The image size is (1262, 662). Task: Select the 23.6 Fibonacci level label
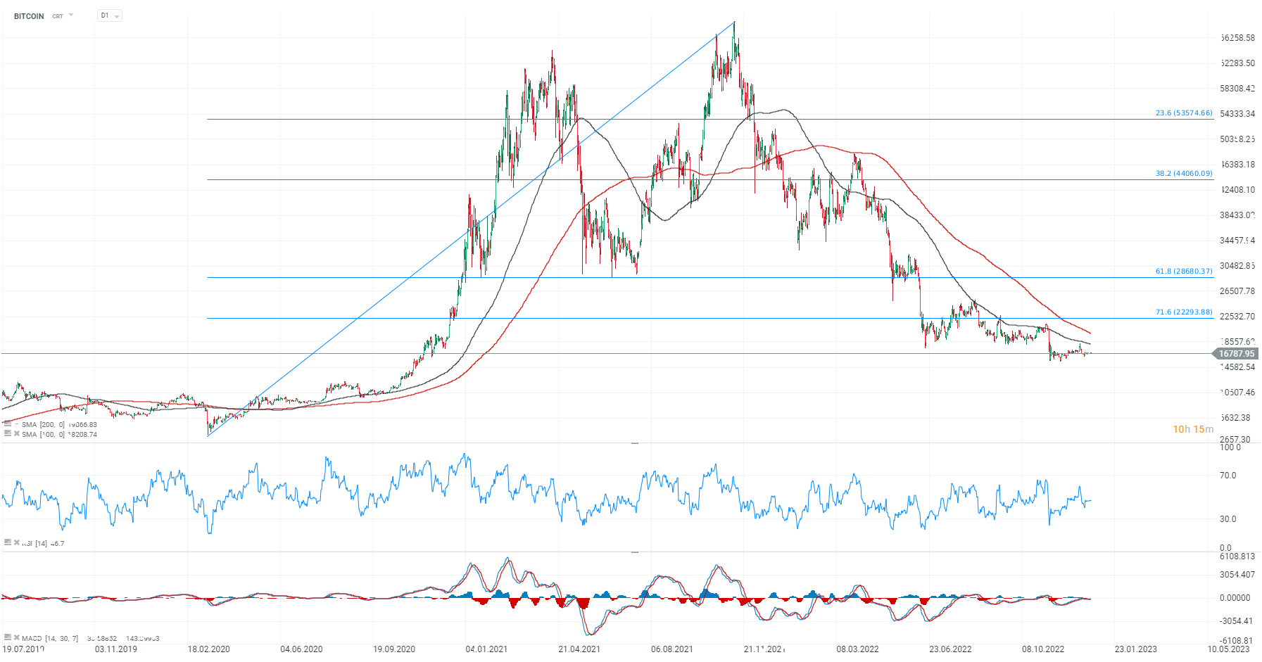pos(1184,113)
